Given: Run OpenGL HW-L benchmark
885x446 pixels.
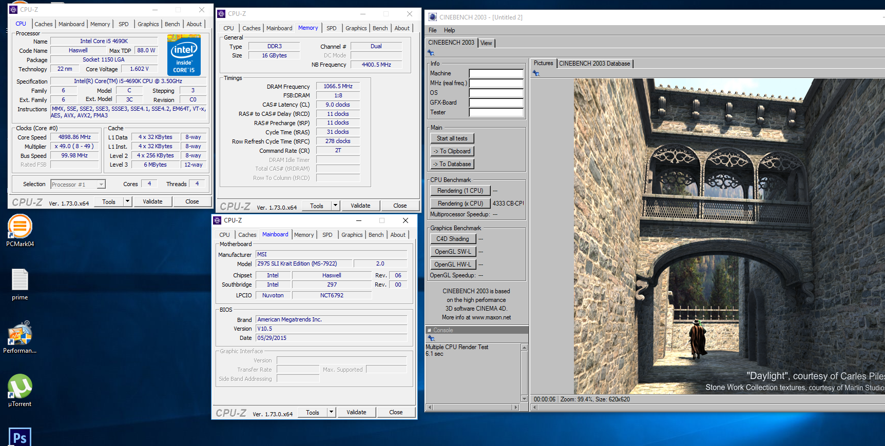Looking at the screenshot, I should tap(453, 265).
